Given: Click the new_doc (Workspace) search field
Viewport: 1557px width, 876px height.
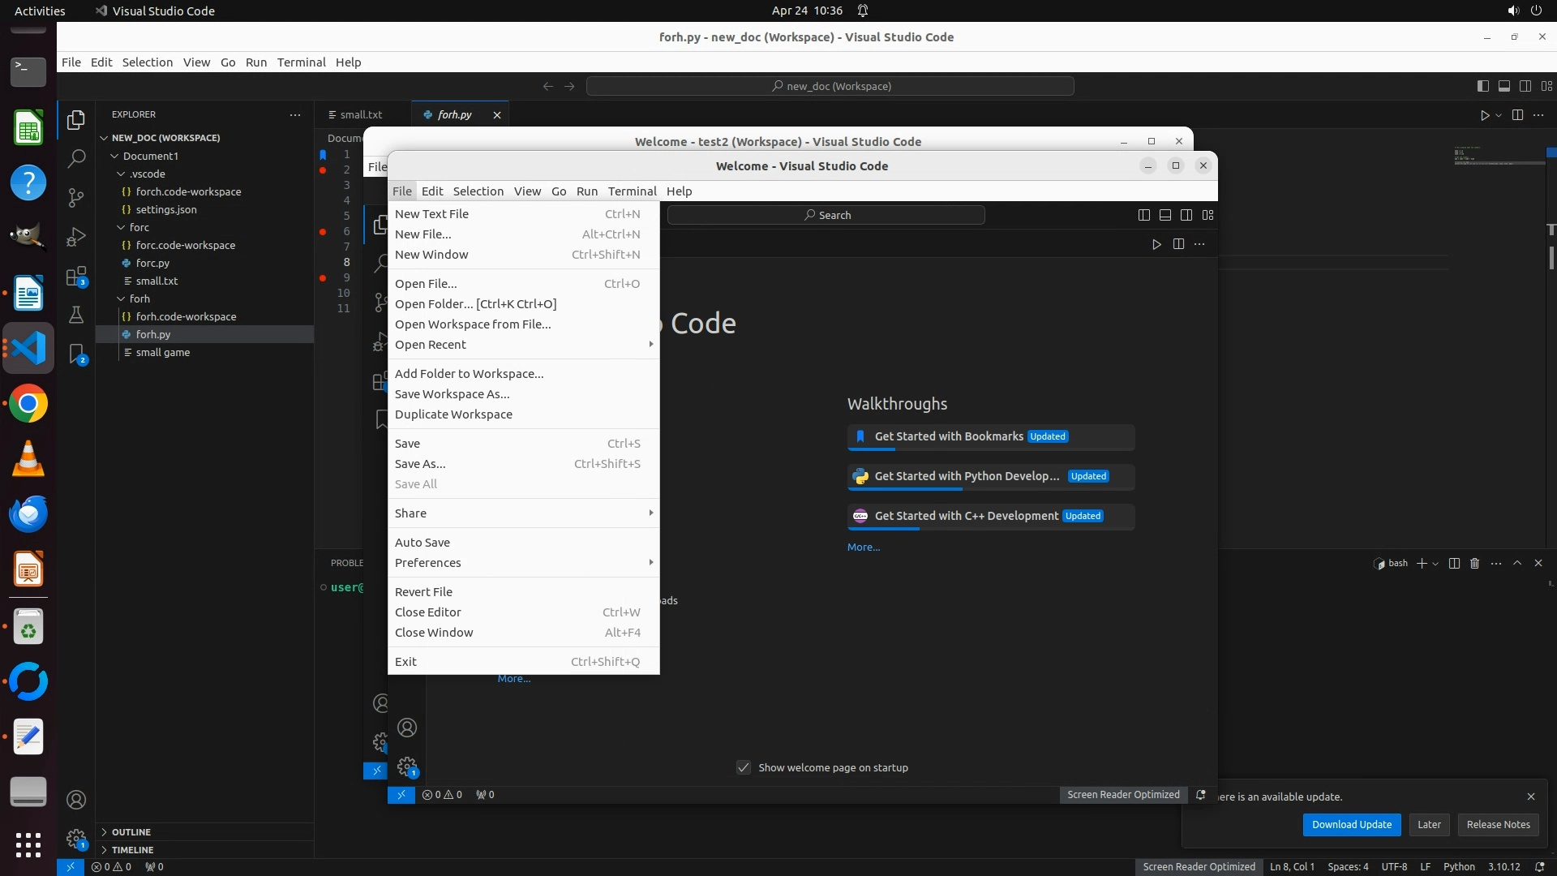Looking at the screenshot, I should click(830, 86).
